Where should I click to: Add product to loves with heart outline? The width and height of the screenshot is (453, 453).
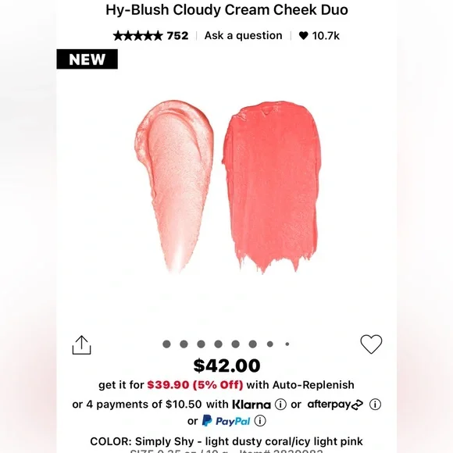371,344
